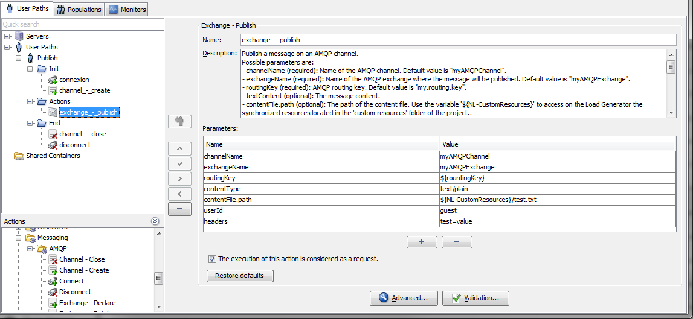Switch to the Populations tab
The height and width of the screenshot is (319, 693).
[x=79, y=10]
